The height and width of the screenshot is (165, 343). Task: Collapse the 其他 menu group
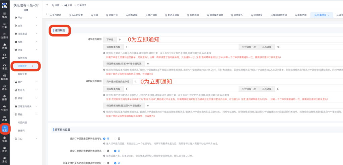point(26,114)
